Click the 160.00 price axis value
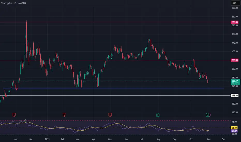 click(235, 104)
